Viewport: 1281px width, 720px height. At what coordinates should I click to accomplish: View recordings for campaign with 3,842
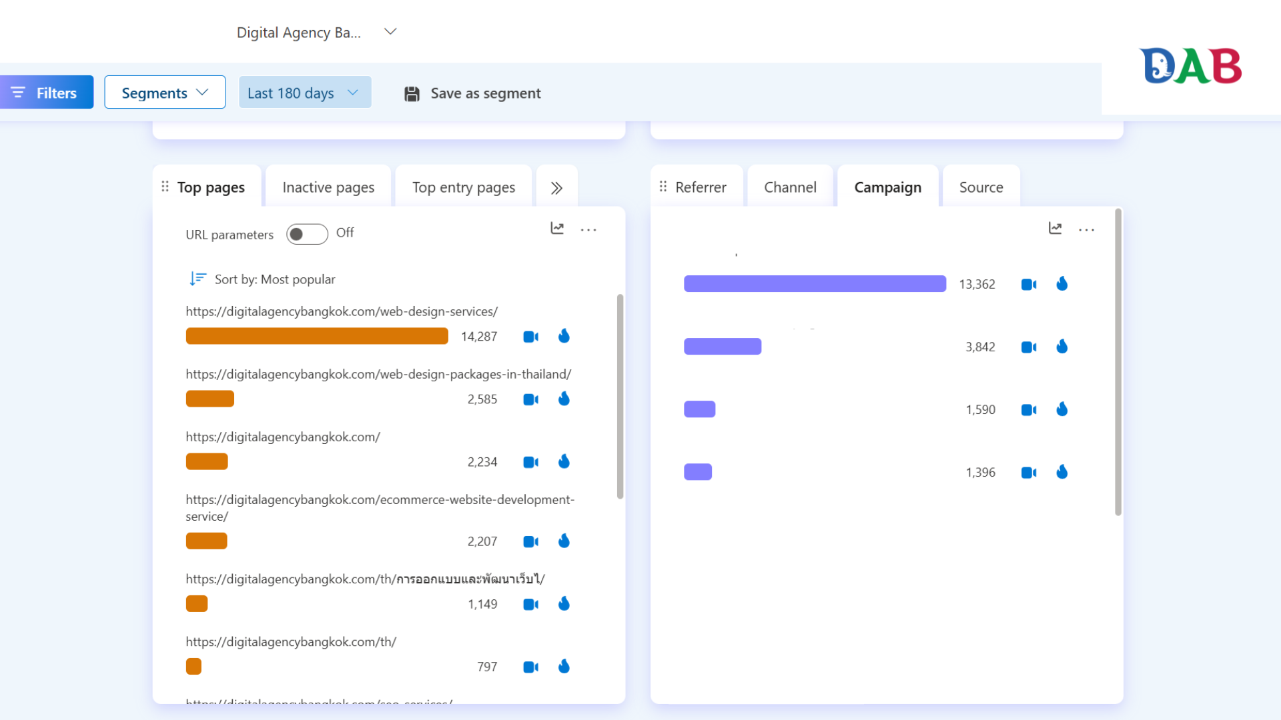click(1029, 347)
